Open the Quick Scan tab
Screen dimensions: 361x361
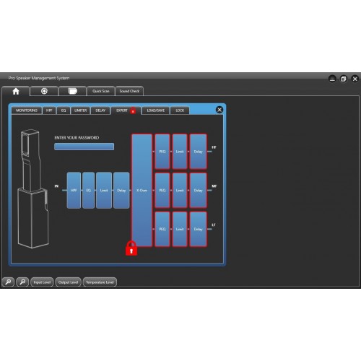point(101,91)
